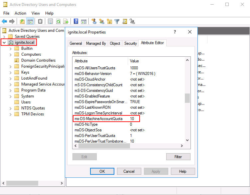This screenshot has width=250, height=195.
Task: Click the Help button in dialog
Action: [183, 171]
